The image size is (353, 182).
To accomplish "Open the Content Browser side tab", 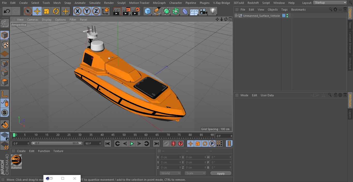I will pos(350,43).
